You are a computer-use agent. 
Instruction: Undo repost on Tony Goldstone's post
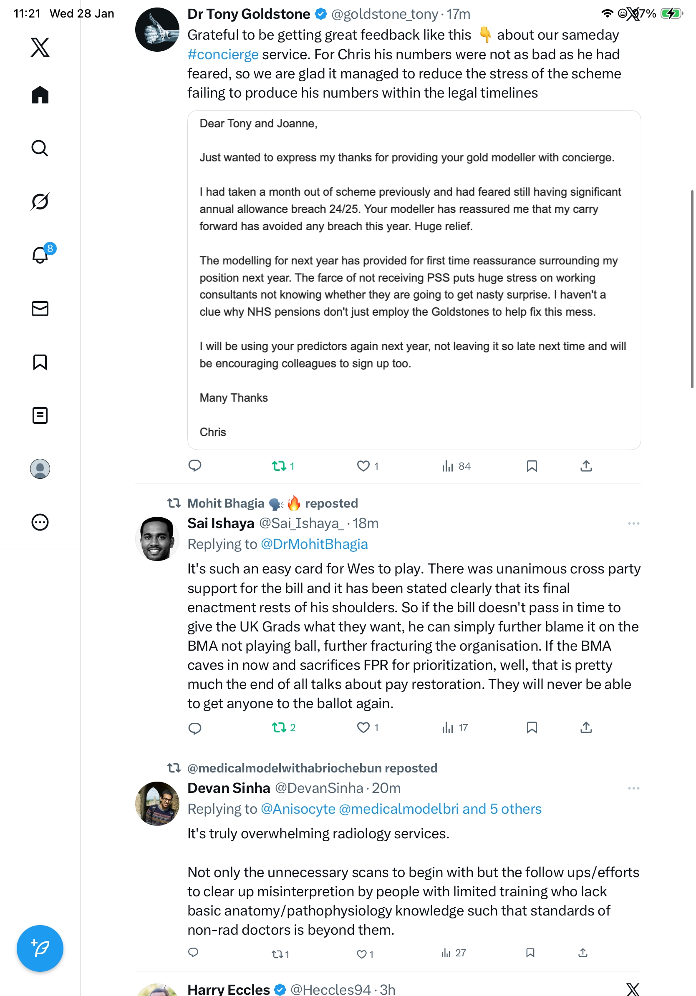pos(279,466)
